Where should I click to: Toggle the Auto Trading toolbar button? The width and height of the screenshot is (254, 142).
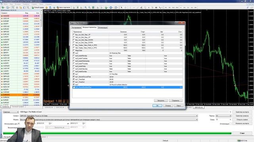63,7
